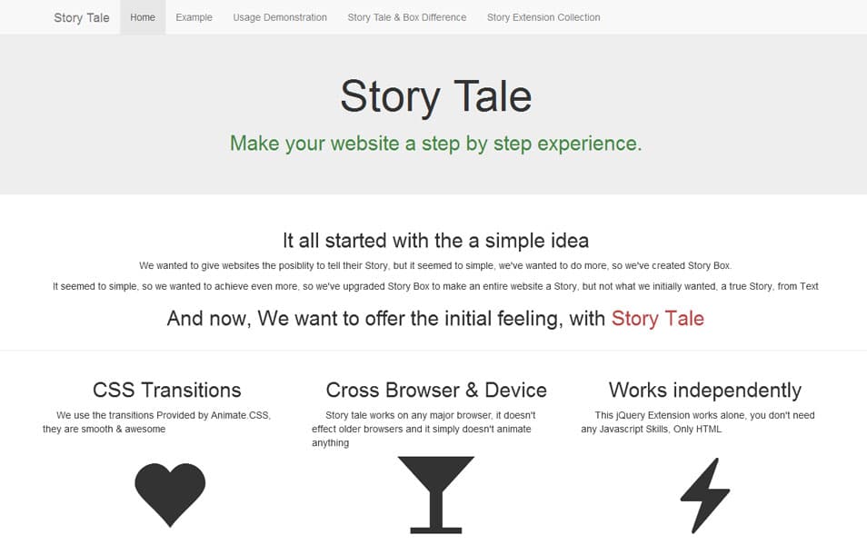Select the CSS Transitions heading
Viewport: 867px width, 545px height.
[x=166, y=390]
